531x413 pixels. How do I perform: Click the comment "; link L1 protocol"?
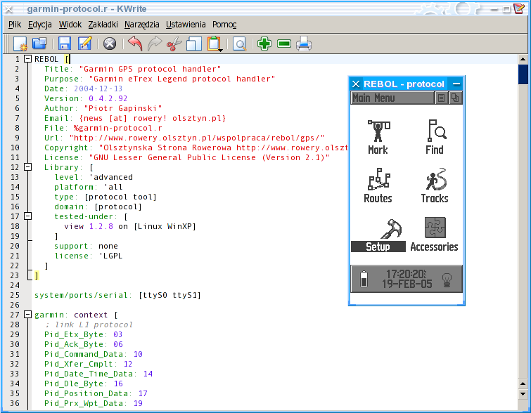tap(89, 324)
